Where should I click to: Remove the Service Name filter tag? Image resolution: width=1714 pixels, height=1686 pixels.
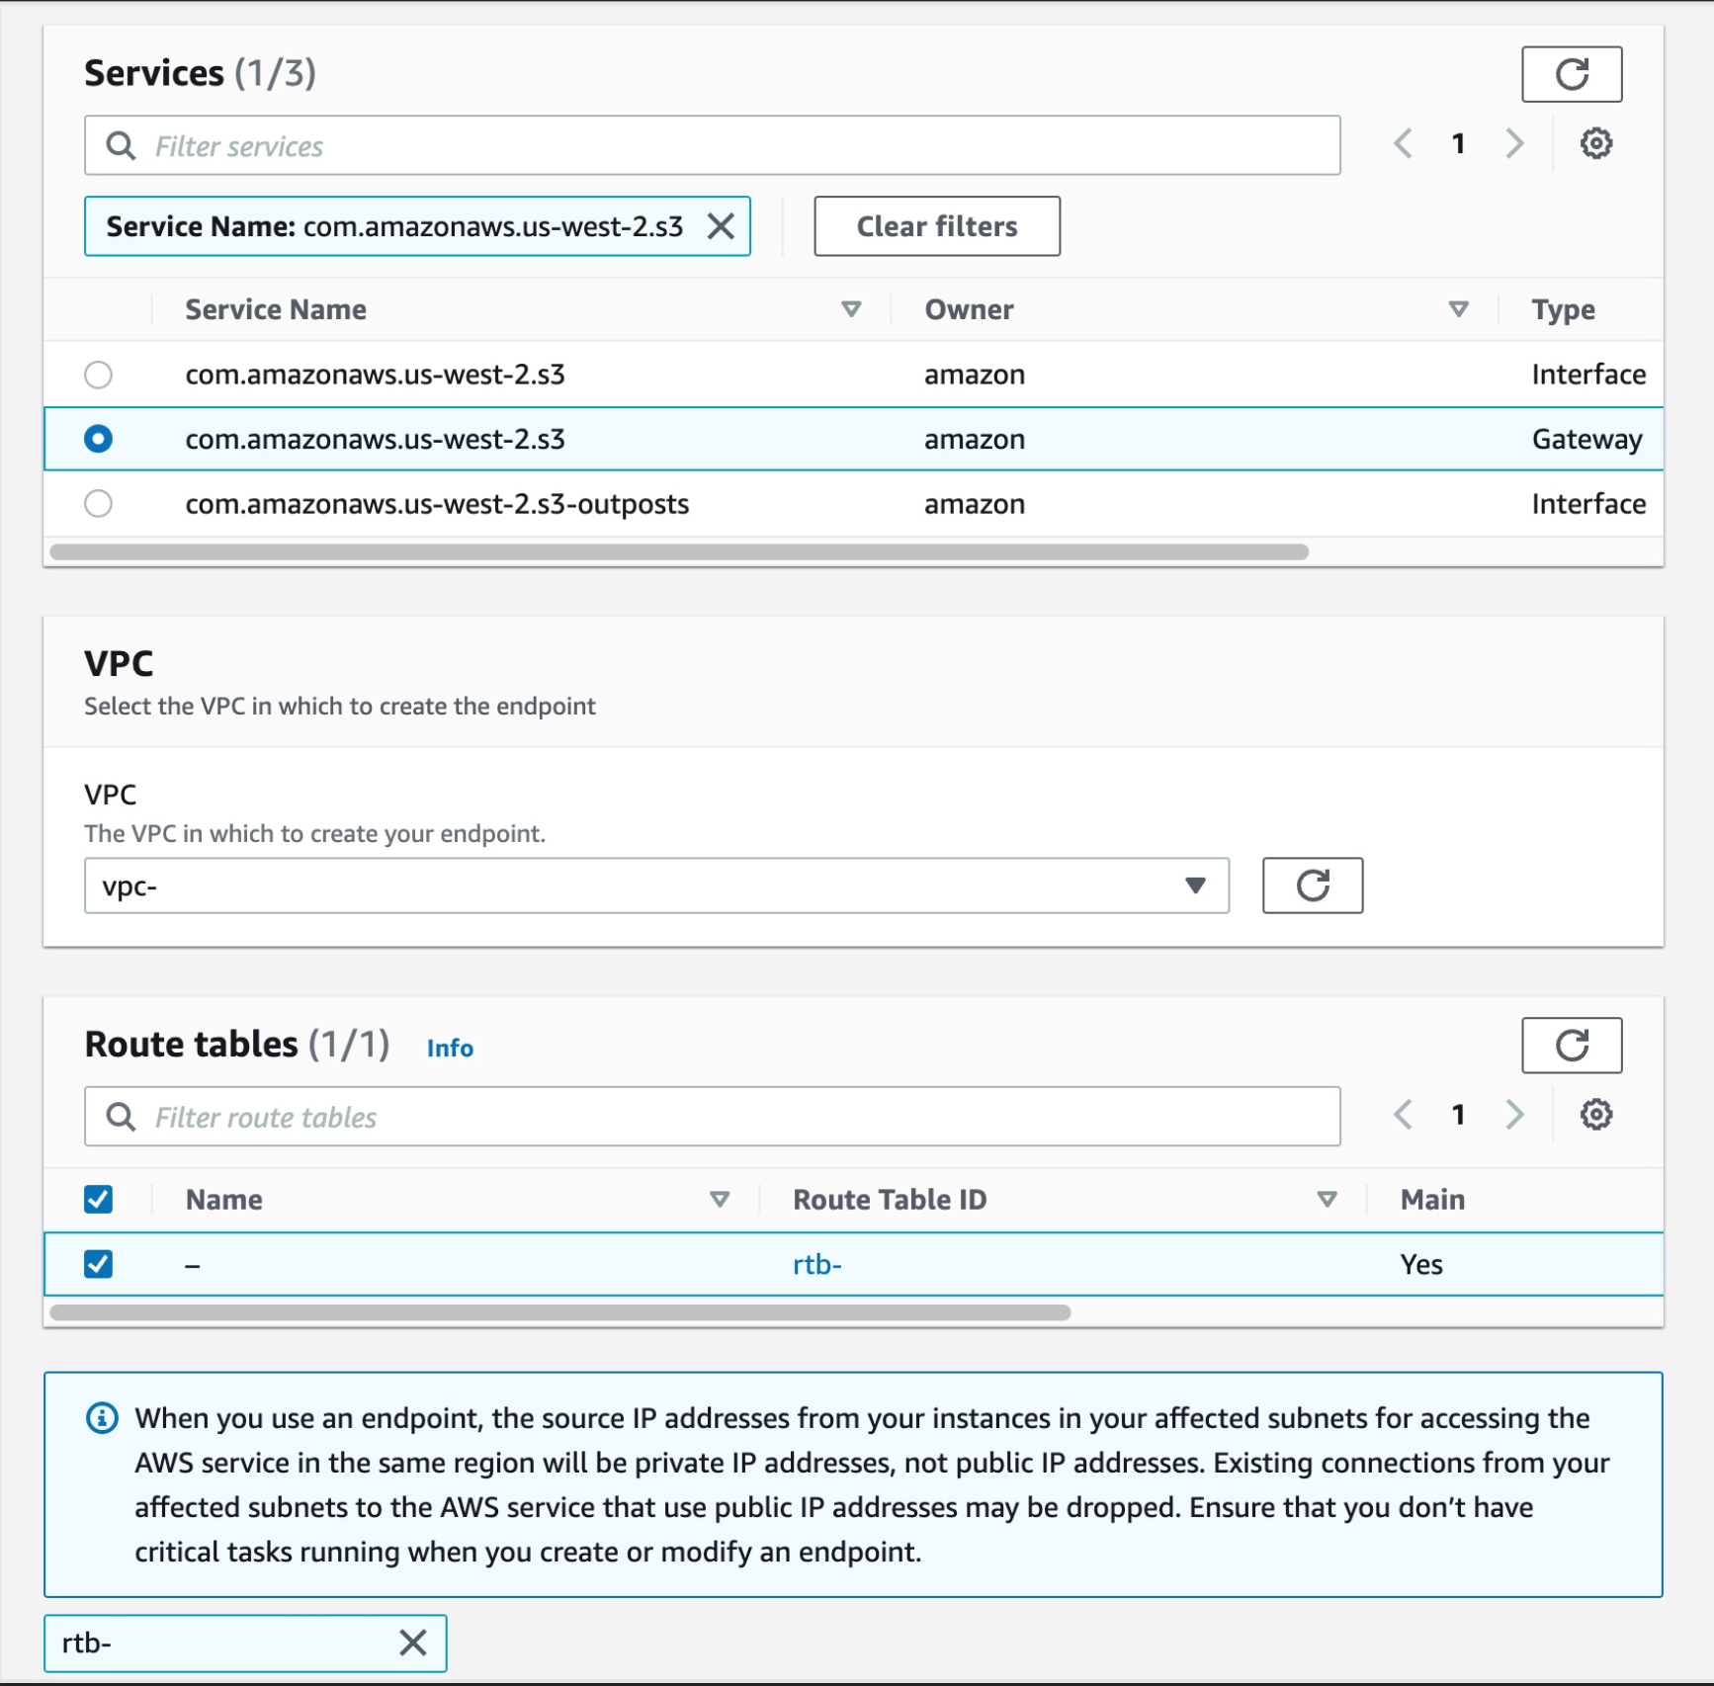pos(721,226)
